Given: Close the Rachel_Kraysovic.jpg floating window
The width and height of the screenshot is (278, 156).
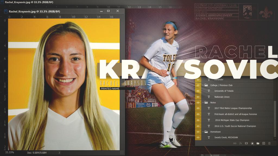Looking at the screenshot, I should (118, 11).
